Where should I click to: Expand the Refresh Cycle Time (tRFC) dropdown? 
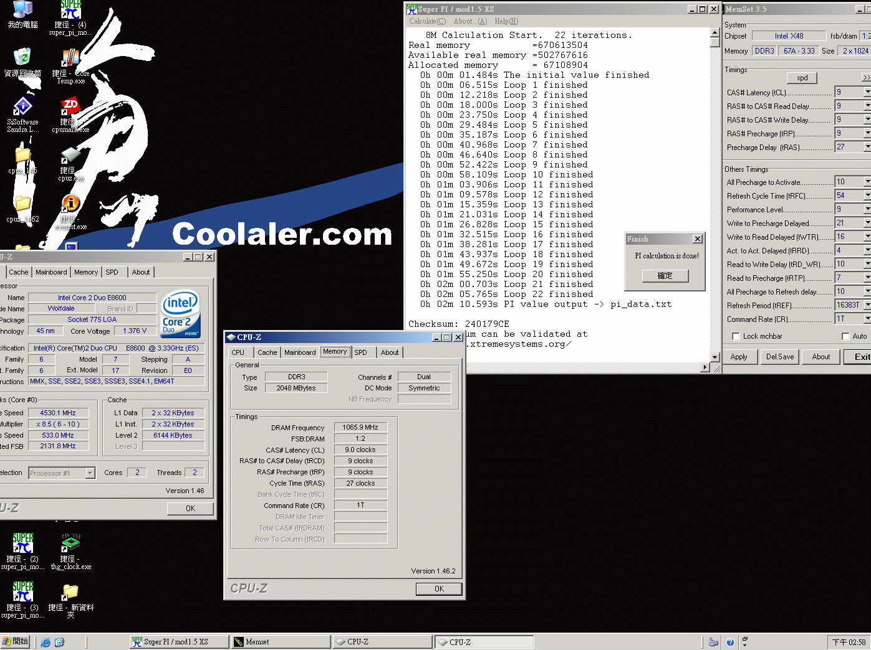click(867, 195)
